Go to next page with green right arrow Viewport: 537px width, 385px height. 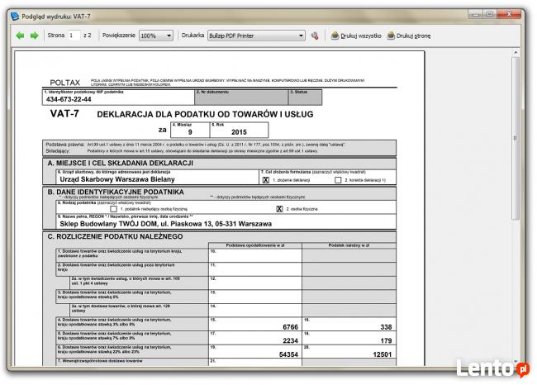click(x=35, y=36)
